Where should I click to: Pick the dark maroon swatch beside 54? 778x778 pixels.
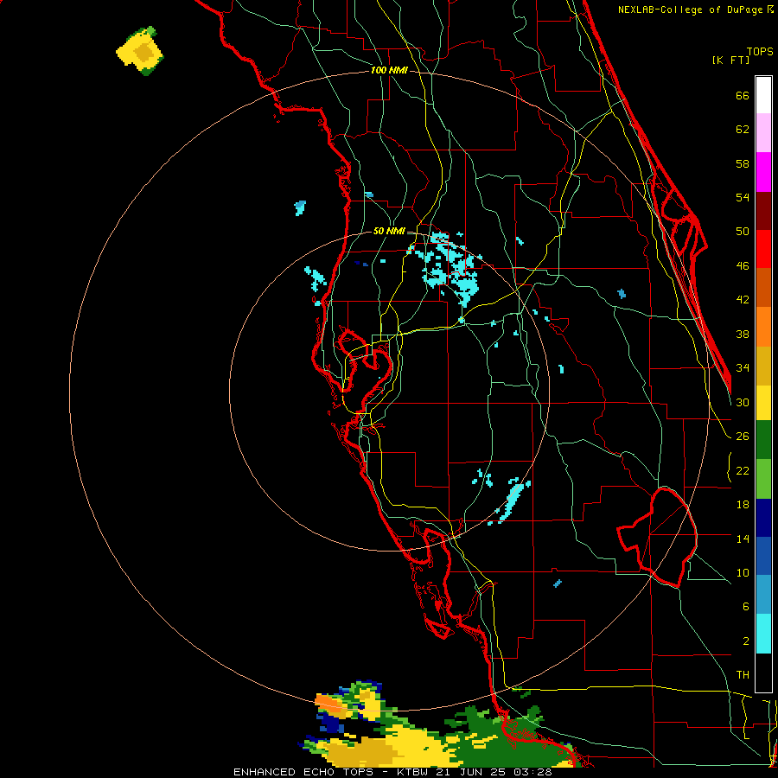[763, 210]
